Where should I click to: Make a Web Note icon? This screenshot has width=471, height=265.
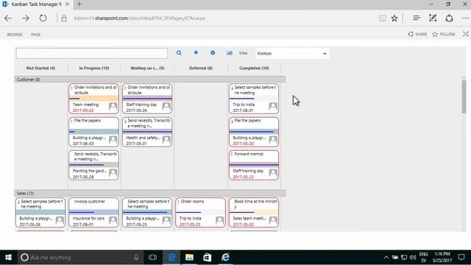pos(433,18)
